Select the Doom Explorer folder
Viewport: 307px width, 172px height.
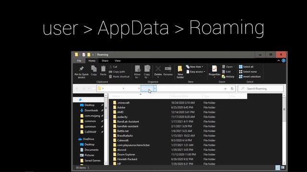click(x=124, y=154)
